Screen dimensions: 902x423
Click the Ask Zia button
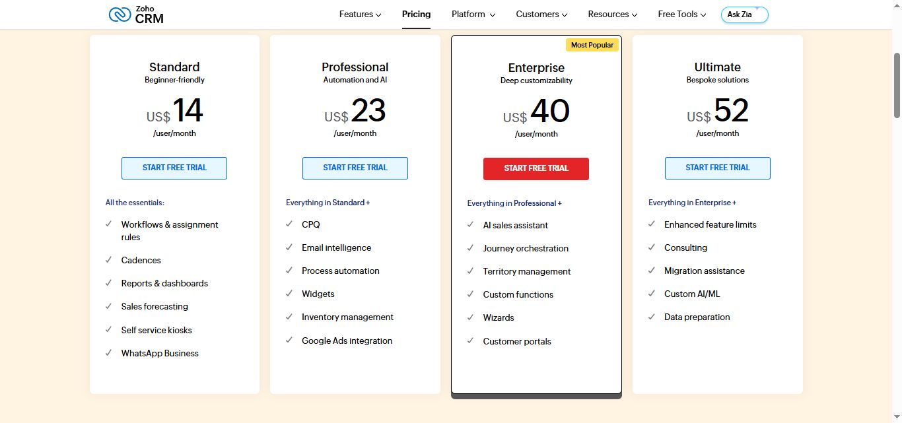(744, 14)
